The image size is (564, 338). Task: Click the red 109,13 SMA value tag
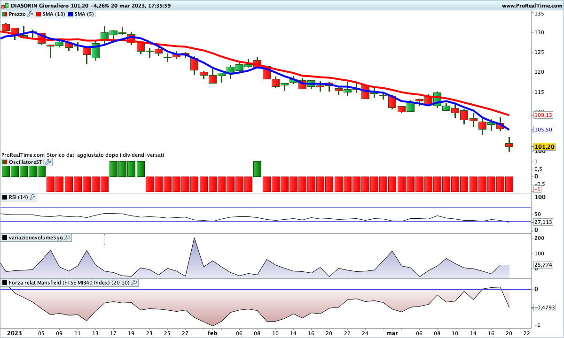tap(543, 115)
